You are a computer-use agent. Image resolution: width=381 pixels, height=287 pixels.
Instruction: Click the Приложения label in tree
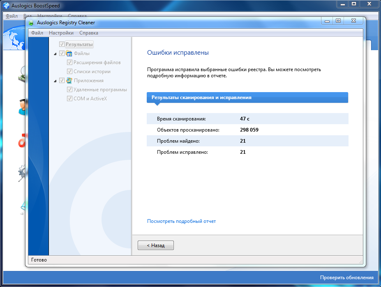coord(89,81)
